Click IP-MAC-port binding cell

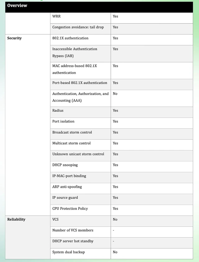[81, 178]
